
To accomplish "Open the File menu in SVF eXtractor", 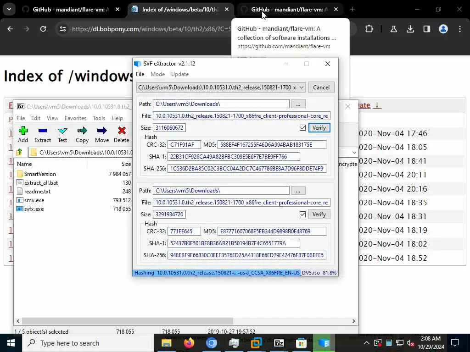I will (140, 74).
